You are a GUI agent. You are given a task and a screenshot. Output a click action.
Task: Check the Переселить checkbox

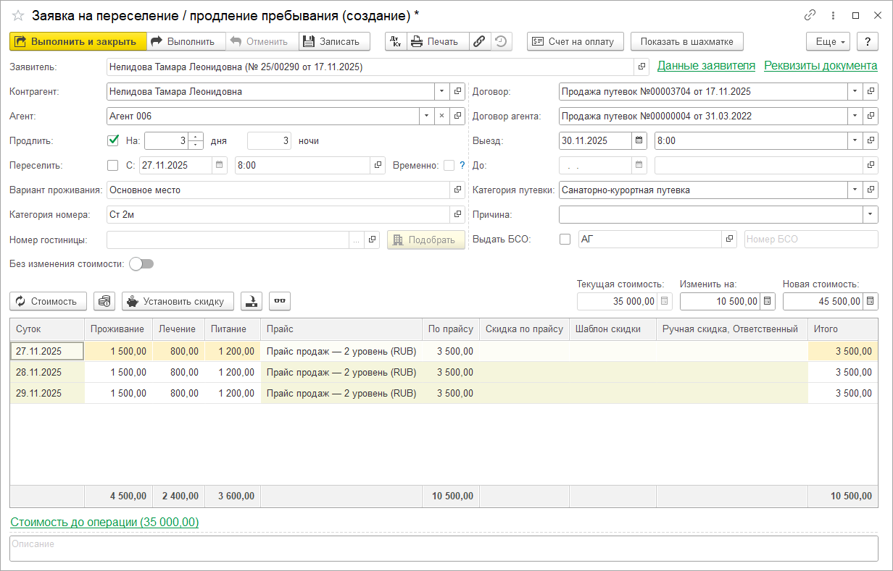pyautogui.click(x=113, y=165)
